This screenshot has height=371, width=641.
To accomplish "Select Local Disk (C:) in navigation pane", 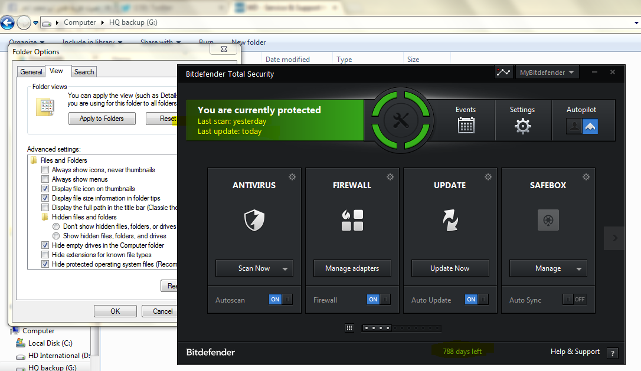I will (x=50, y=343).
